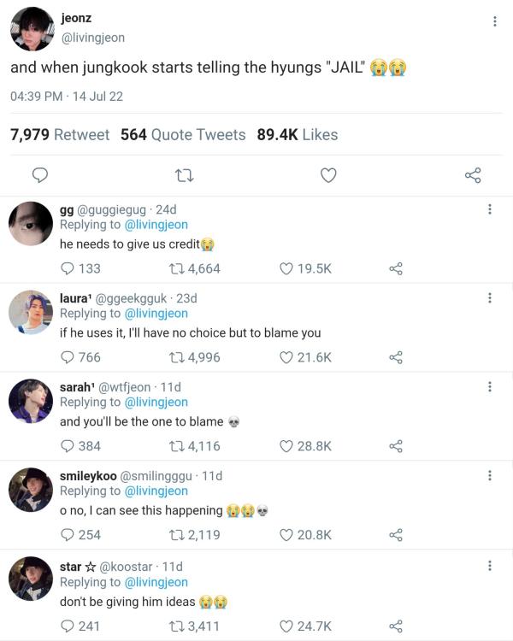
Task: Like gg's reply with 19.5K likes
Action: (287, 268)
